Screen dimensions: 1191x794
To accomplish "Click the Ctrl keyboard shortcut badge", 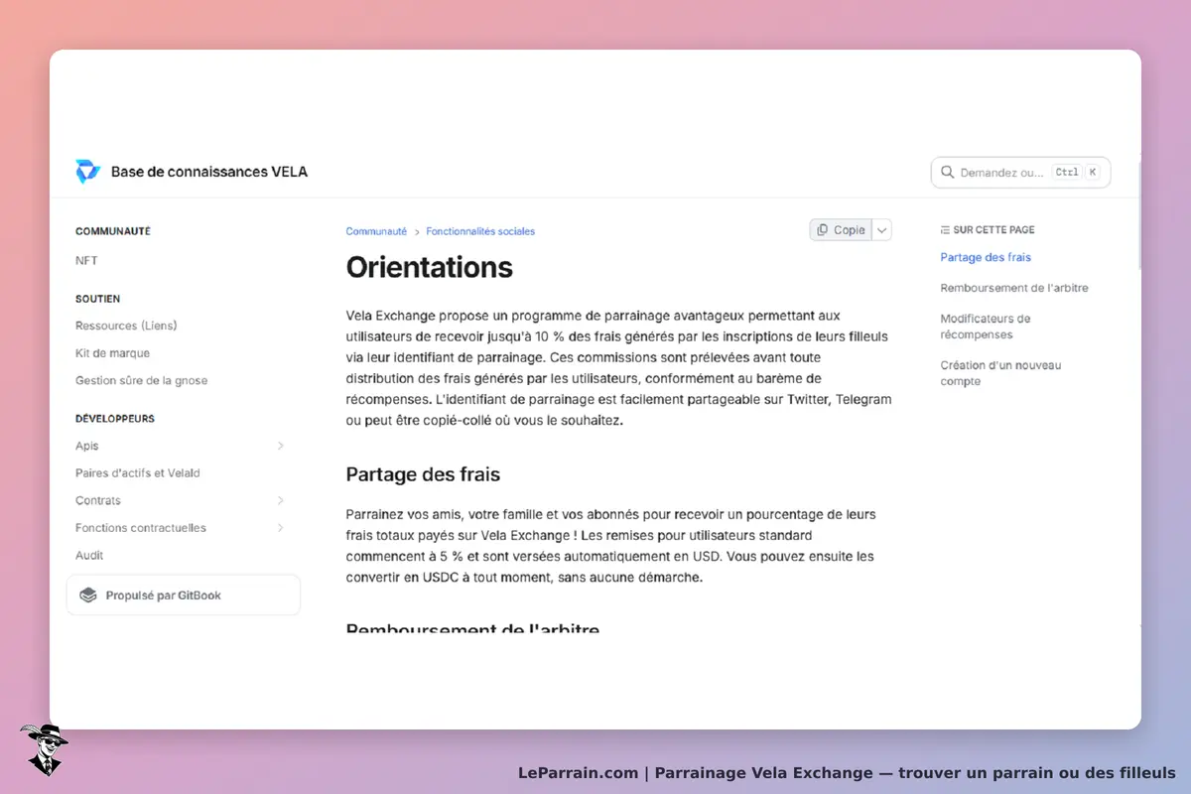I will 1067,173.
